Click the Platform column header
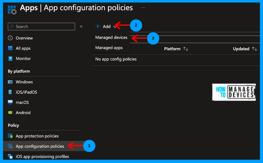 (x=172, y=49)
